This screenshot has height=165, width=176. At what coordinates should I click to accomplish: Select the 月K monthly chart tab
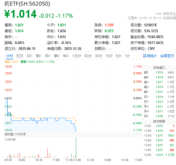[x=48, y=56]
